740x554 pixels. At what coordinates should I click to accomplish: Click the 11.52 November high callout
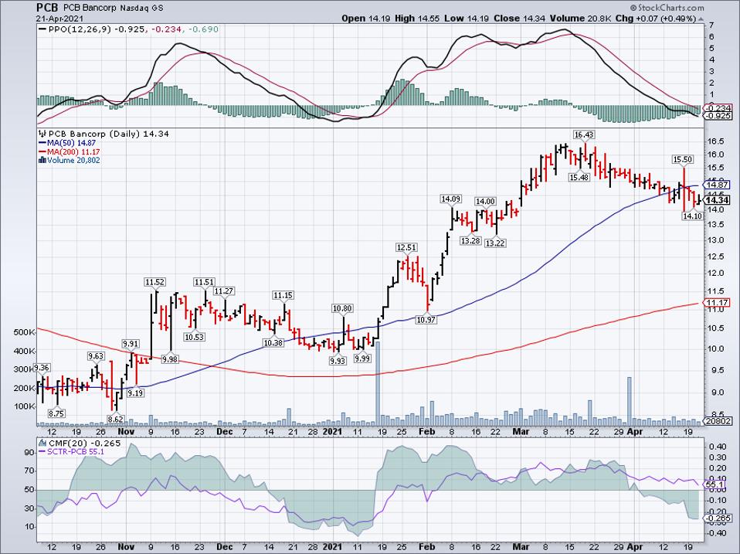click(154, 282)
